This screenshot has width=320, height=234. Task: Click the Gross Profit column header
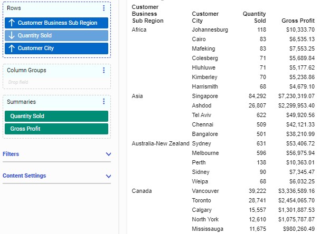298,21
